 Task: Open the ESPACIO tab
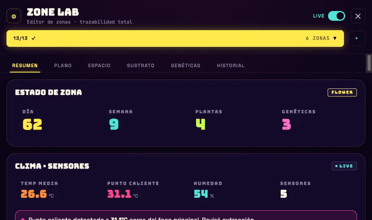(99, 66)
